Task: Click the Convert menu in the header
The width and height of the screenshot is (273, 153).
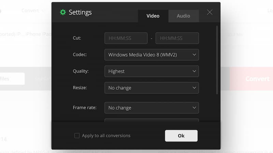Action: 30,11
